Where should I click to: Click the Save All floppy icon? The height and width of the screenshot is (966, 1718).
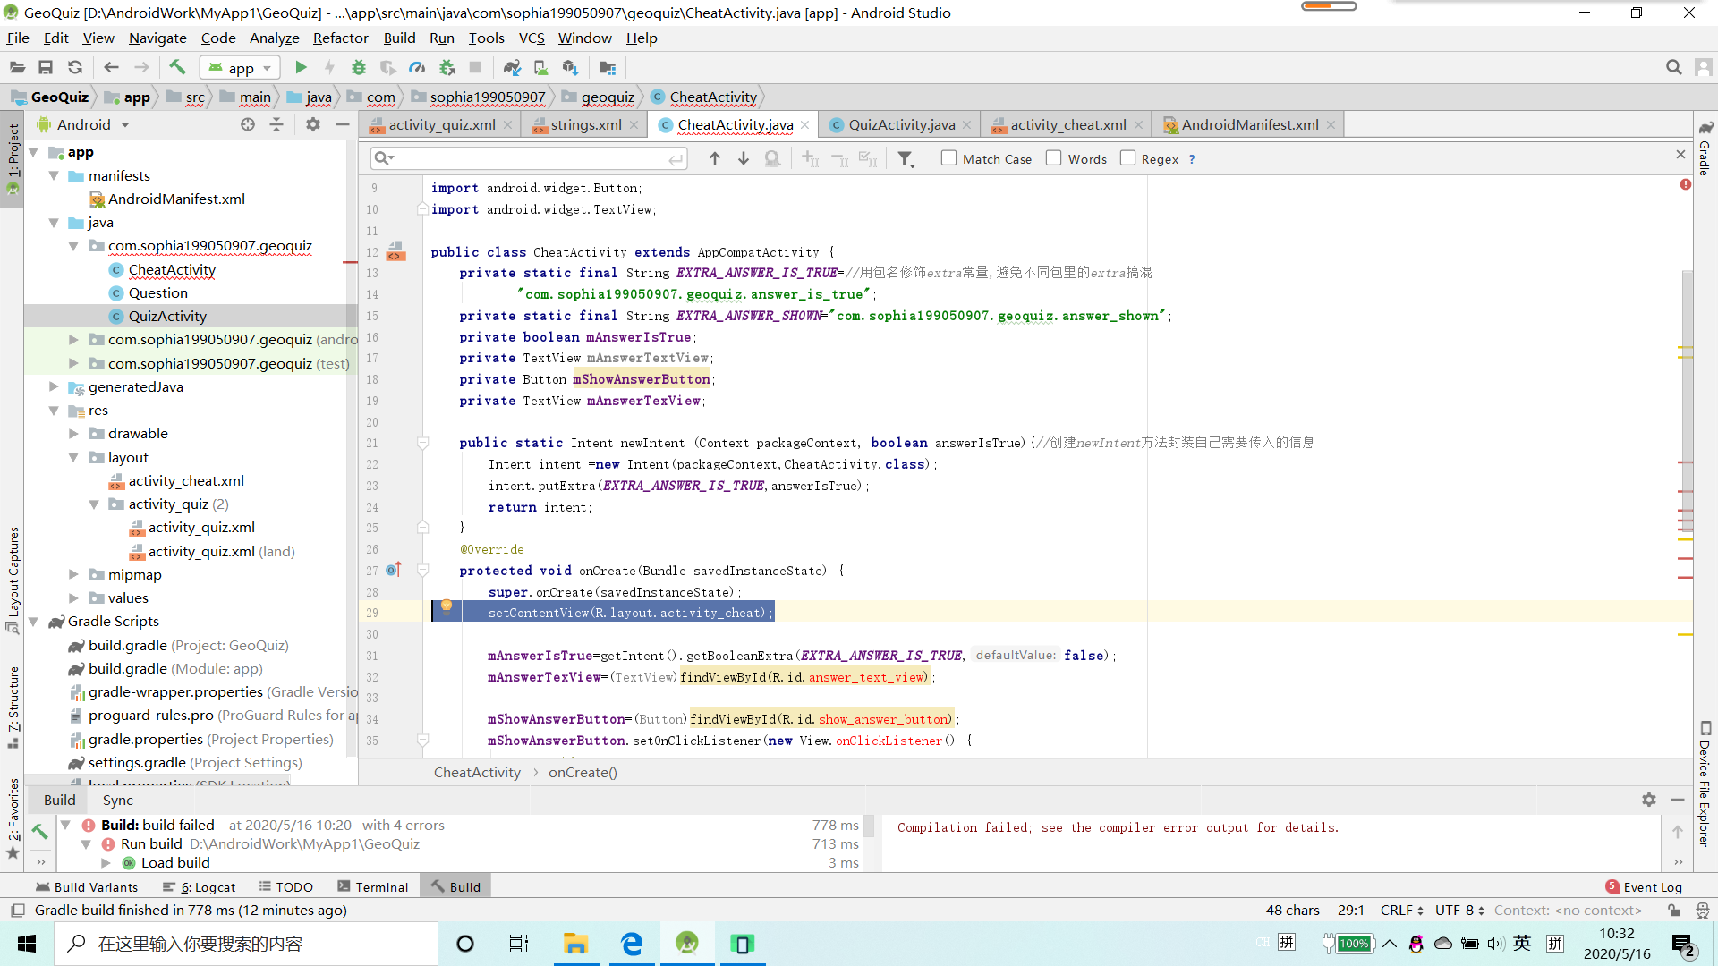tap(46, 67)
